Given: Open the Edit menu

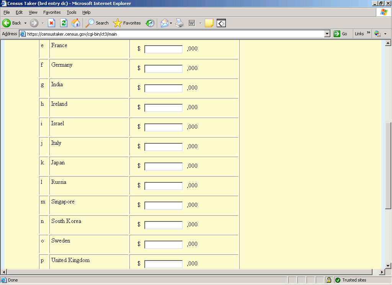Looking at the screenshot, I should point(19,12).
